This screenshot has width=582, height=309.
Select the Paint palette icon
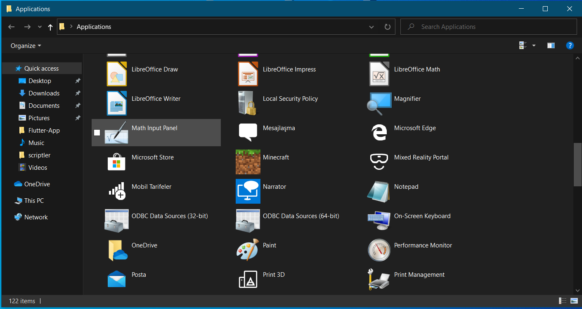248,250
